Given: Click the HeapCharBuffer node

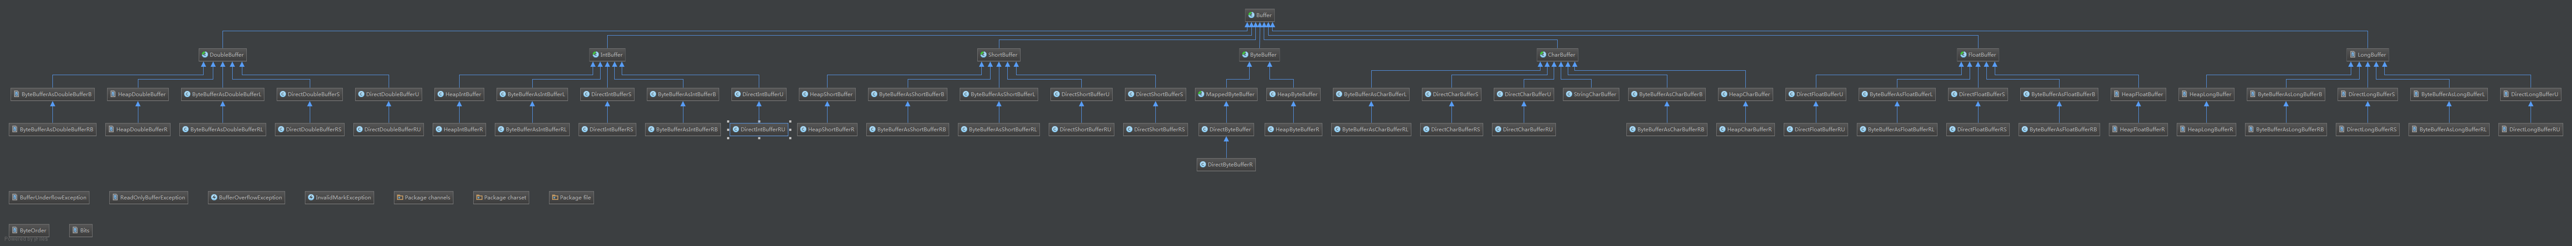Looking at the screenshot, I should coord(1745,94).
